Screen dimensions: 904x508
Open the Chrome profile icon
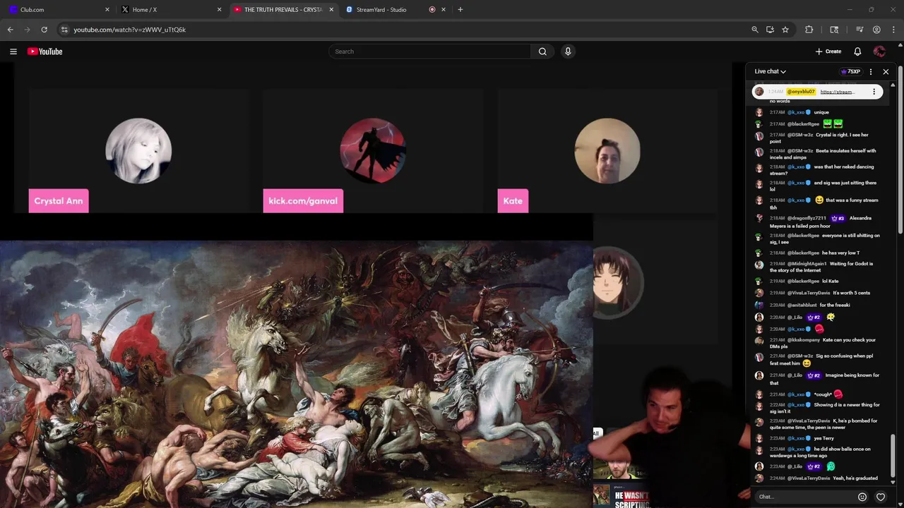click(876, 30)
